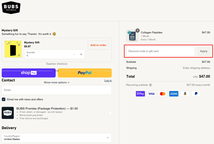Click the Shop Pay payment icon
214x144 pixels.
140,94
